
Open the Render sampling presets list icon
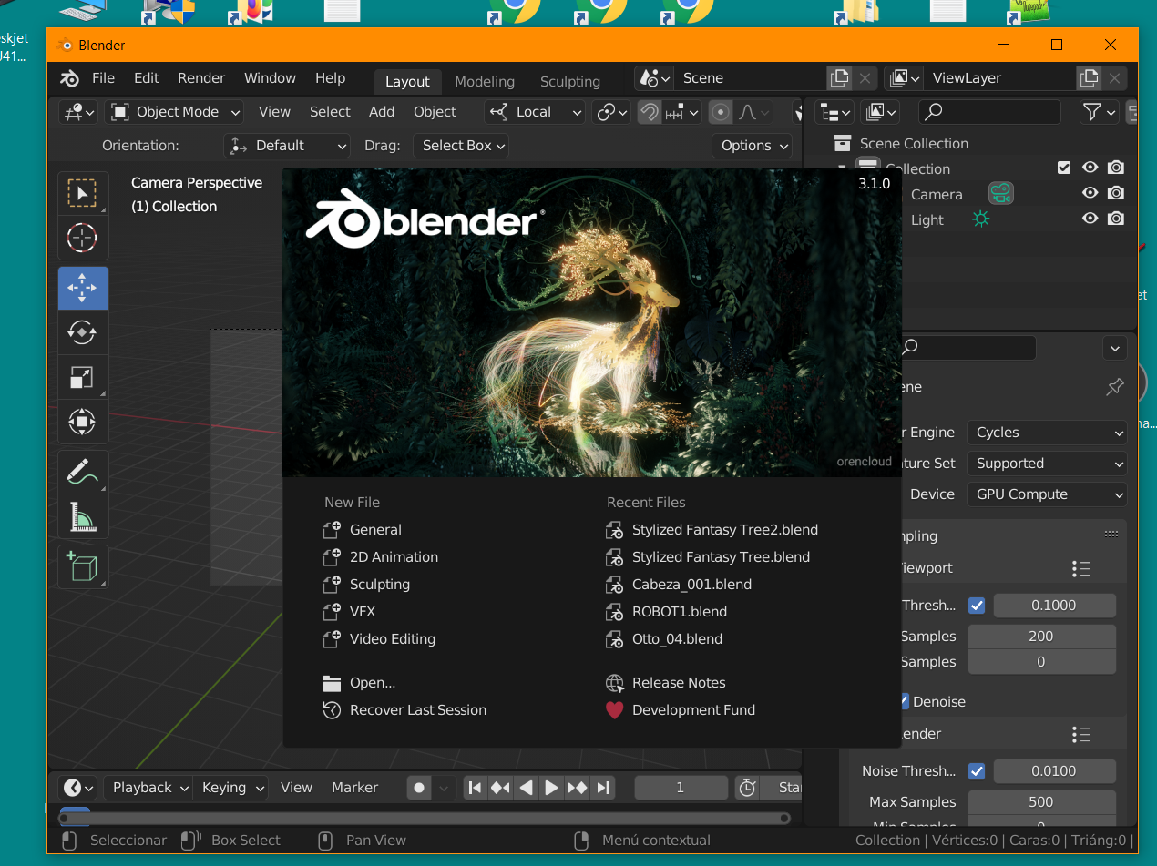coord(1081,734)
